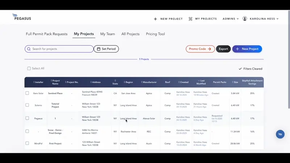
Task: Open the blue chat widget bubble
Action: click(x=280, y=134)
